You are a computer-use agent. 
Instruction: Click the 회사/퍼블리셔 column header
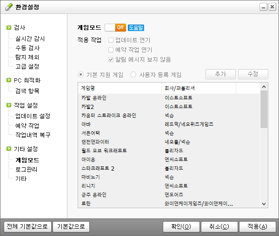pos(199,88)
